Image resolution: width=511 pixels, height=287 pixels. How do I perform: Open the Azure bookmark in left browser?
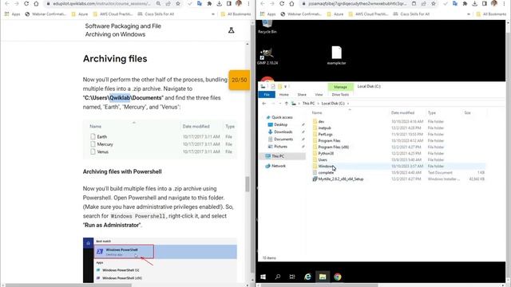(x=80, y=14)
